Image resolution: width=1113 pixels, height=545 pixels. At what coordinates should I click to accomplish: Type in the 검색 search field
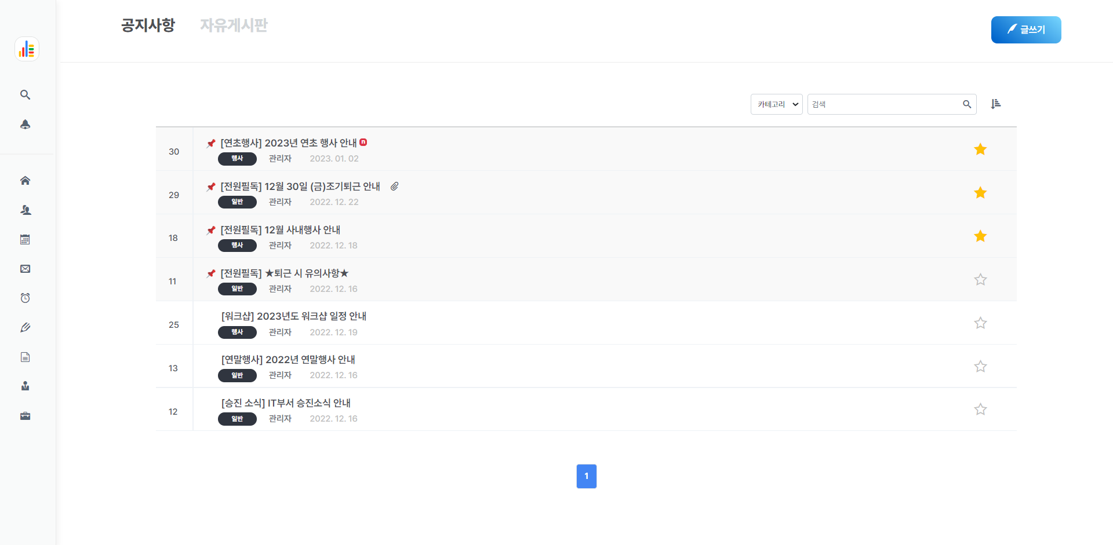pyautogui.click(x=881, y=104)
